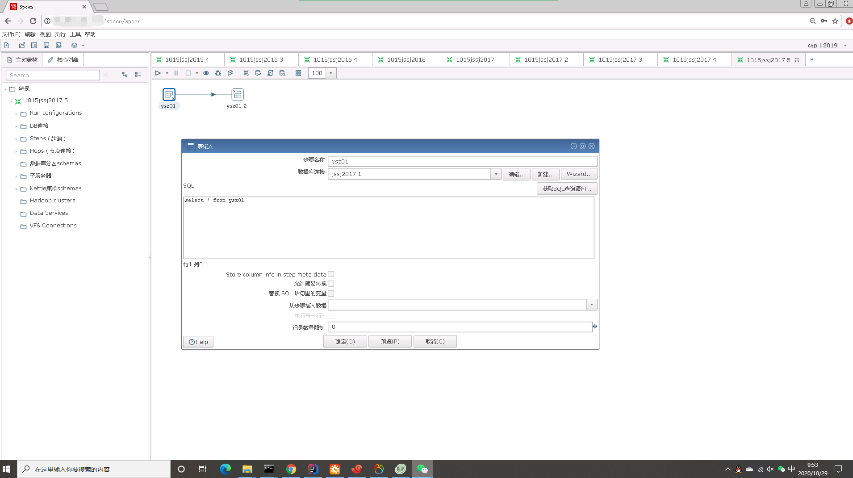The width and height of the screenshot is (853, 478).
Task: Open the 执行 menu
Action: point(60,34)
